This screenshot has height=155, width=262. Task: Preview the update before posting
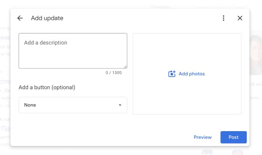pyautogui.click(x=202, y=137)
